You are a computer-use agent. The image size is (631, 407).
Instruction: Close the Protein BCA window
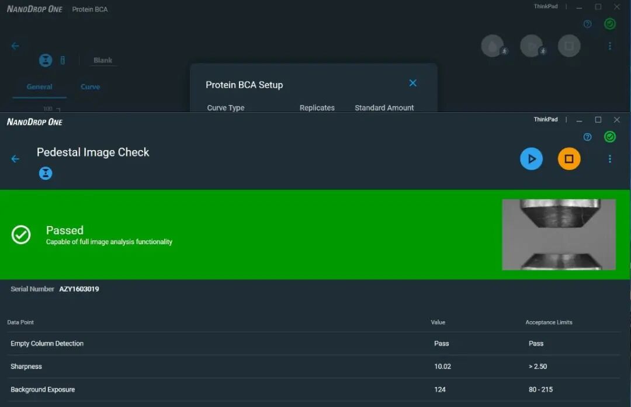coord(616,7)
